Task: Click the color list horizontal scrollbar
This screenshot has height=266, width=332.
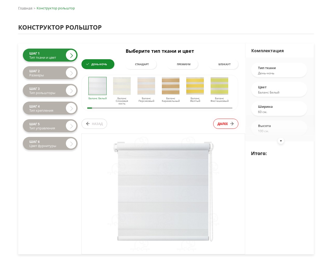Action: pyautogui.click(x=160, y=108)
